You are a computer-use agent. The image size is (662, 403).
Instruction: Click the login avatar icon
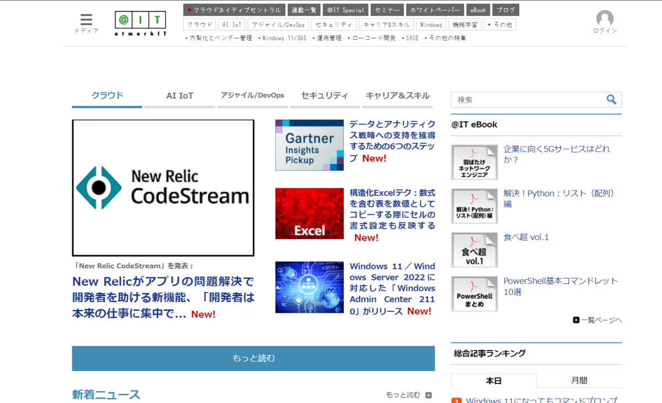click(x=605, y=18)
